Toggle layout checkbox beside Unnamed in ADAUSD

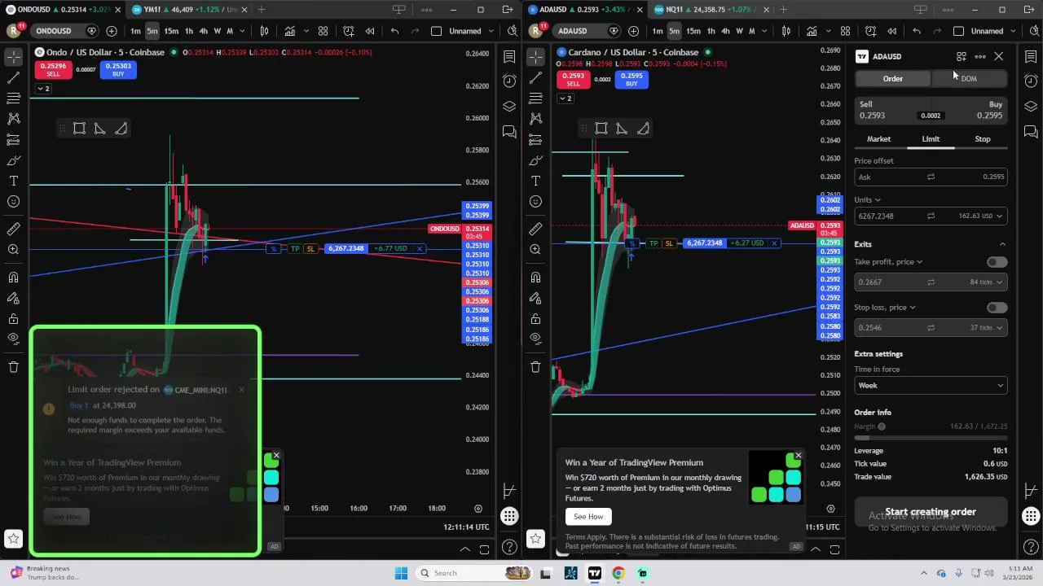pos(958,31)
